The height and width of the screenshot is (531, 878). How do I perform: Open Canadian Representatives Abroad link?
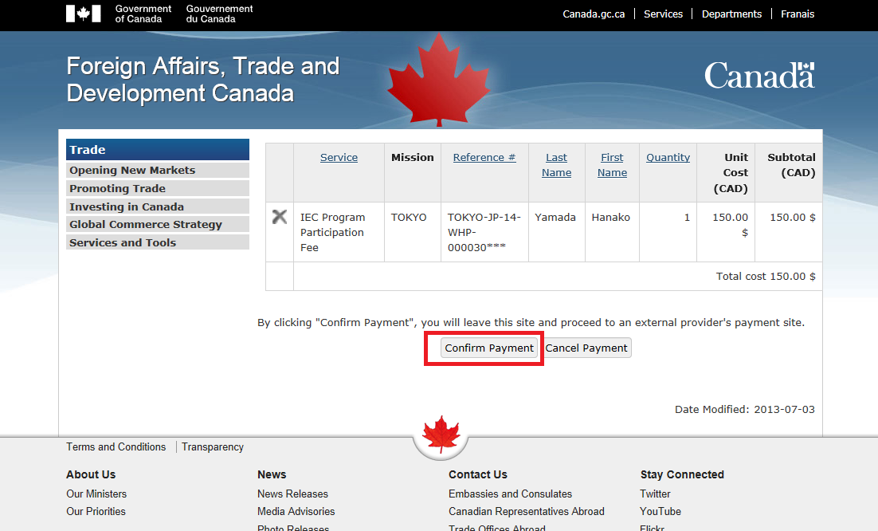(x=527, y=511)
